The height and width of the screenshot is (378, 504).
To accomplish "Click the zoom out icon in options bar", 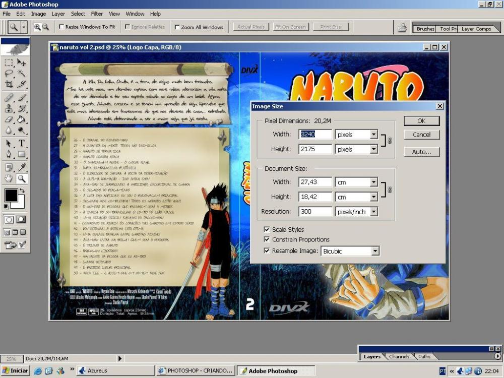I will point(45,27).
